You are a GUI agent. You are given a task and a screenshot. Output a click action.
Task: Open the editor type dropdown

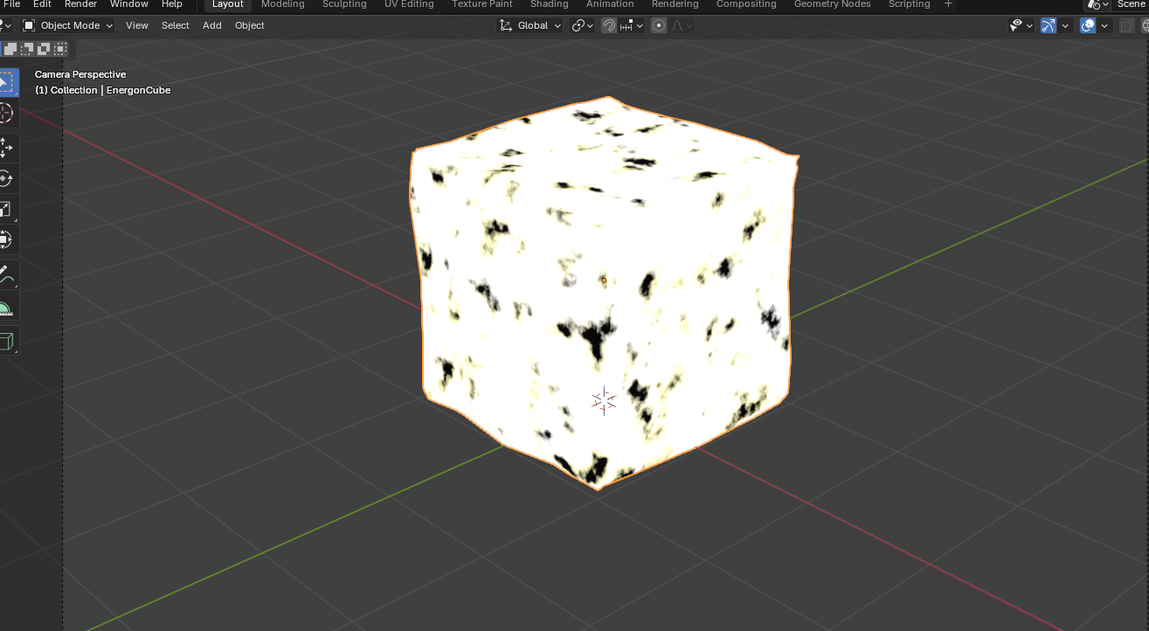tap(5, 25)
